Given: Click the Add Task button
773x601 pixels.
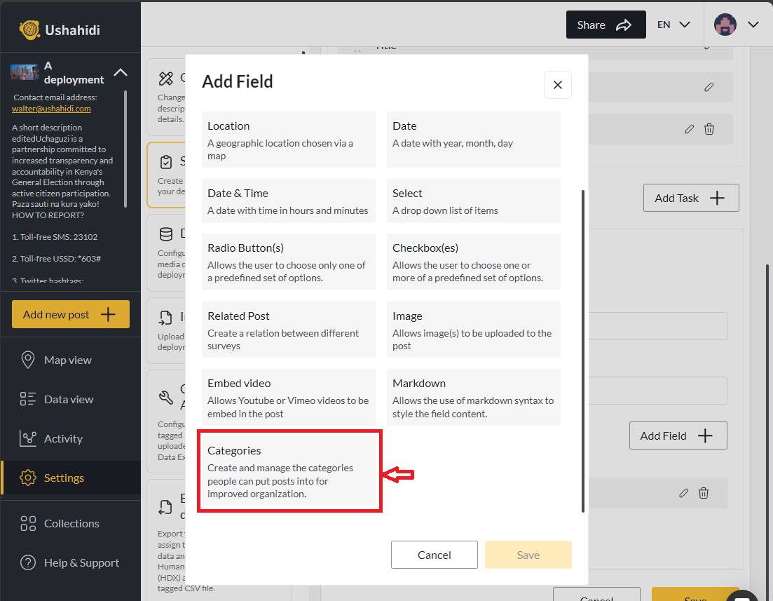Looking at the screenshot, I should pyautogui.click(x=690, y=198).
